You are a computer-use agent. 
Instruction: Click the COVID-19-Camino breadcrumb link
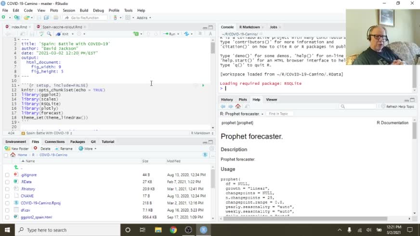coord(53,155)
